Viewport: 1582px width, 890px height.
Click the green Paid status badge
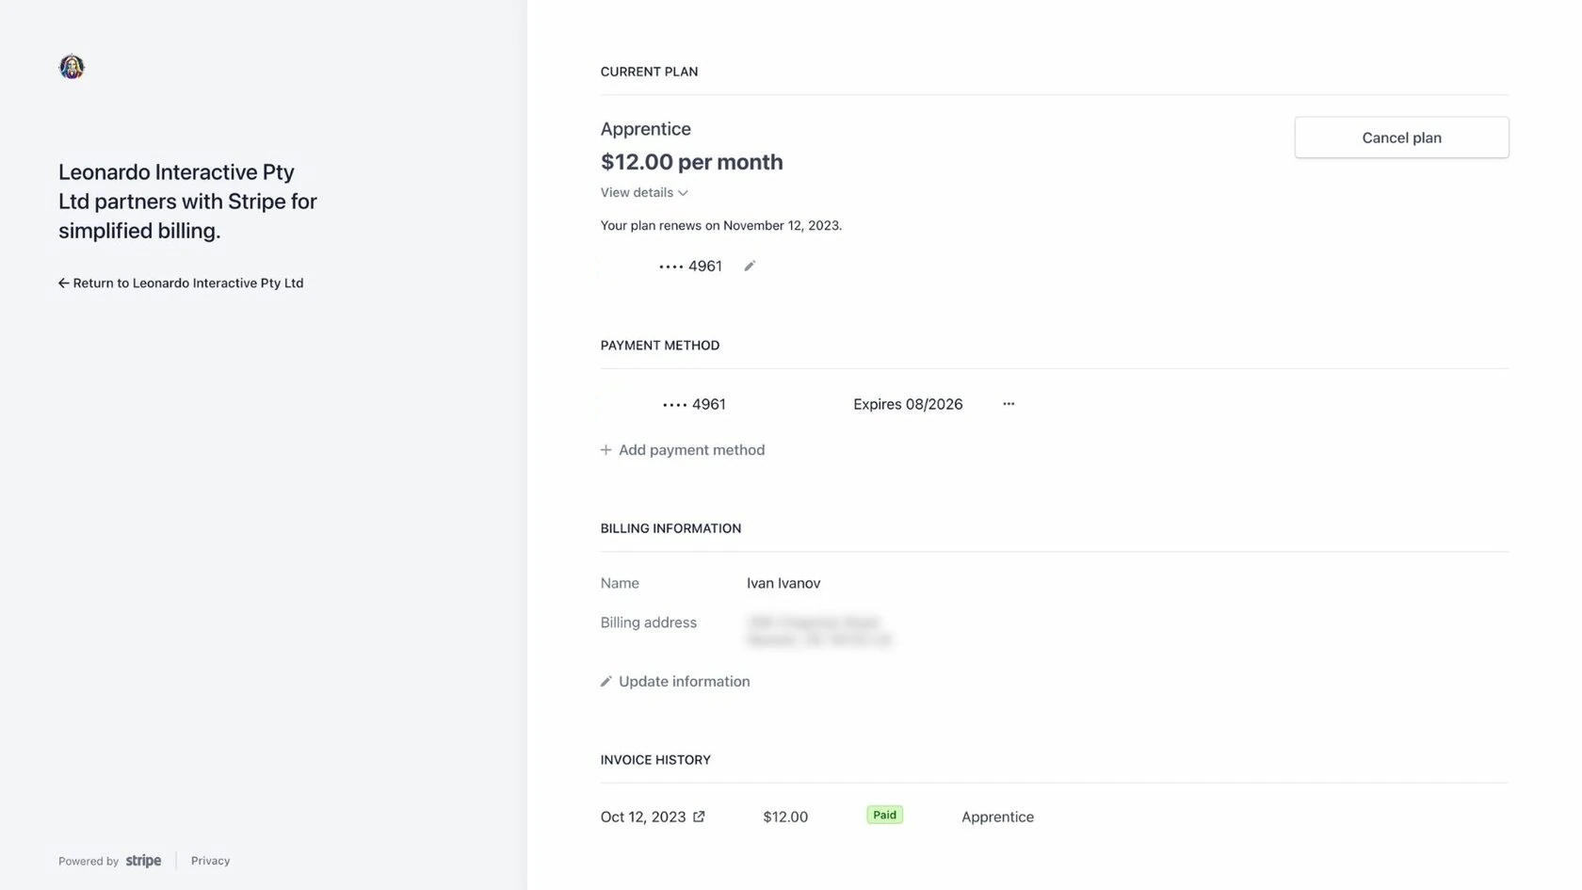884,815
